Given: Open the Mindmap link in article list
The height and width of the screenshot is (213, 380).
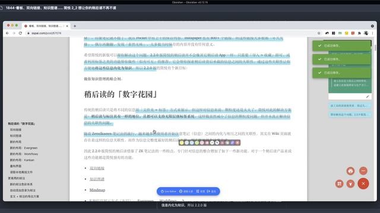Looking at the screenshot, I should (97, 190).
